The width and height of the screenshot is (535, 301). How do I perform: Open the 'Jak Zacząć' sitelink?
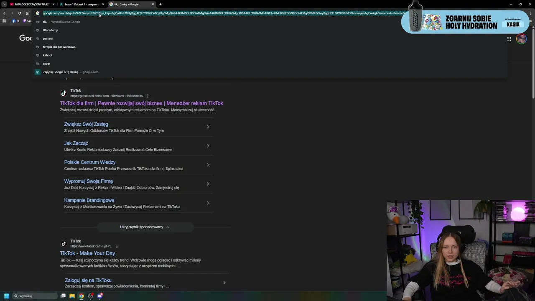[76, 143]
